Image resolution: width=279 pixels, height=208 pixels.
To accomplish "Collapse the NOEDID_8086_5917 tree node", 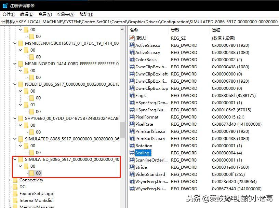I will (x=15, y=84).
